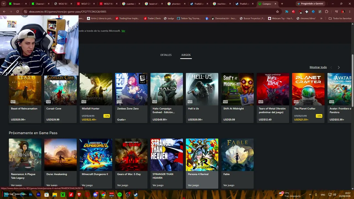Open the volume control in the system tray

(334, 195)
